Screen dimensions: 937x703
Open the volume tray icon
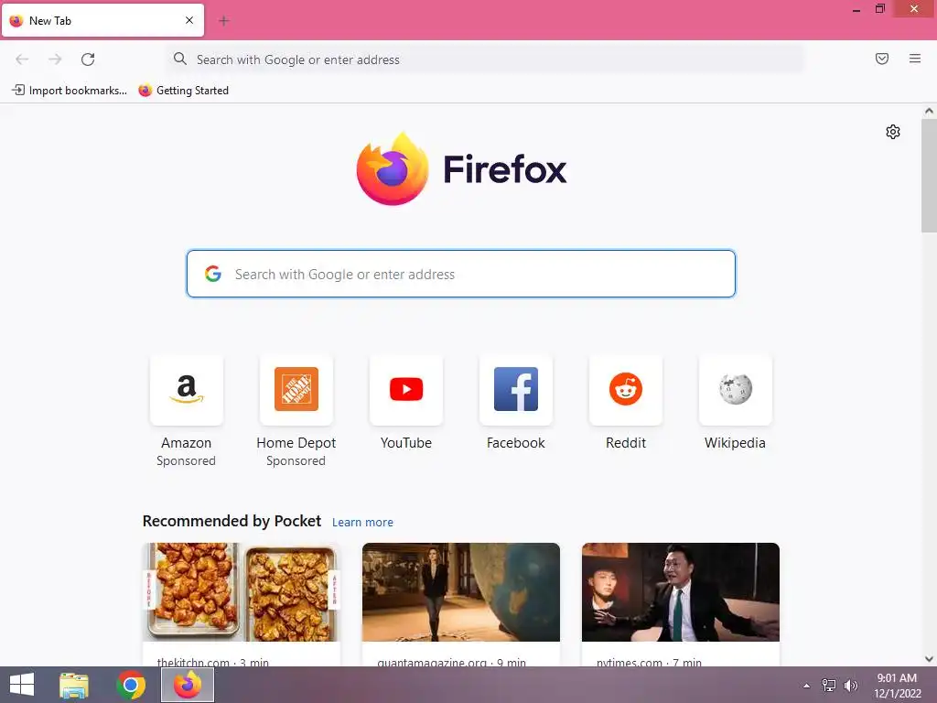[850, 686]
